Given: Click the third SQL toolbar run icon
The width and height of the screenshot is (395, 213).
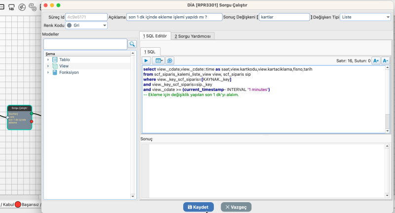Looking at the screenshot, I should point(170,61).
